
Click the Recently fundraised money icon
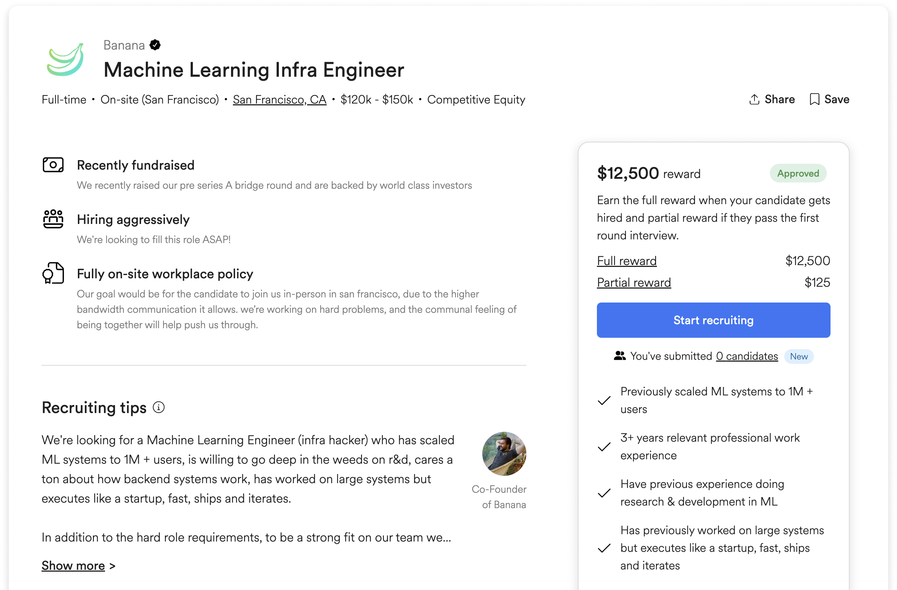[53, 165]
